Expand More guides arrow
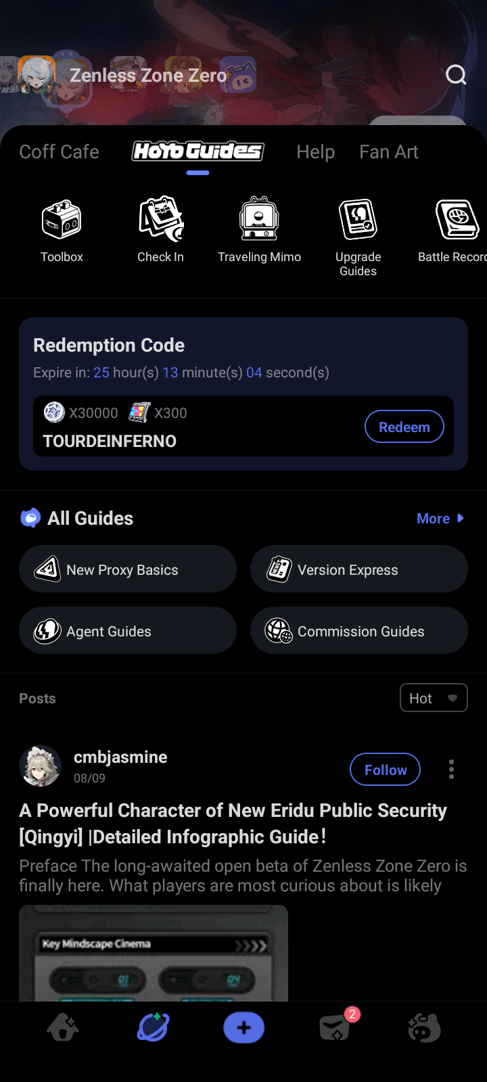 click(440, 519)
